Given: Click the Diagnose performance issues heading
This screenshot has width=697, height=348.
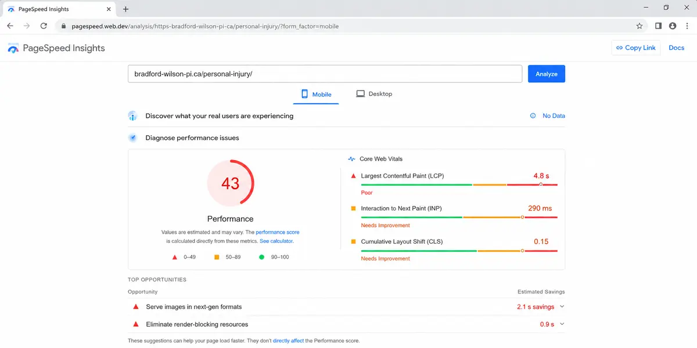Looking at the screenshot, I should (x=192, y=138).
